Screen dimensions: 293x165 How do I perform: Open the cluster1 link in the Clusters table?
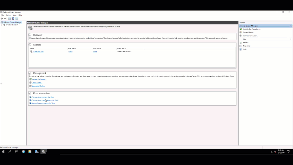point(38,52)
